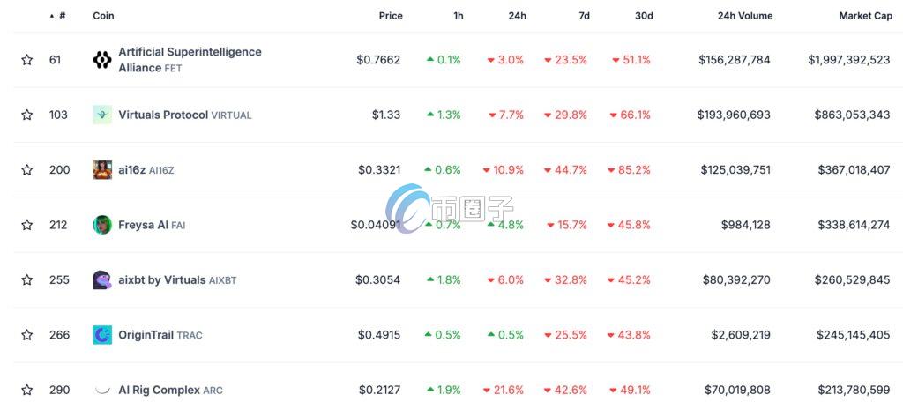Toggle favorite star for ai16z
Viewport: 903px width, 417px height.
(27, 170)
